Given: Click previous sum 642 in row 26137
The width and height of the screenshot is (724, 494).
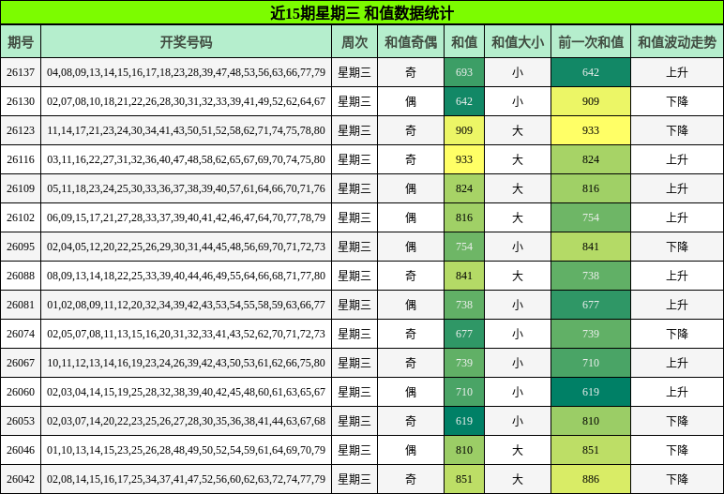Looking at the screenshot, I should [x=591, y=72].
